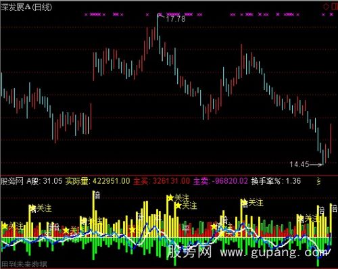Click the 用到未来数据 notice at the bottom-left
This screenshot has width=338, height=269.
coord(24,264)
